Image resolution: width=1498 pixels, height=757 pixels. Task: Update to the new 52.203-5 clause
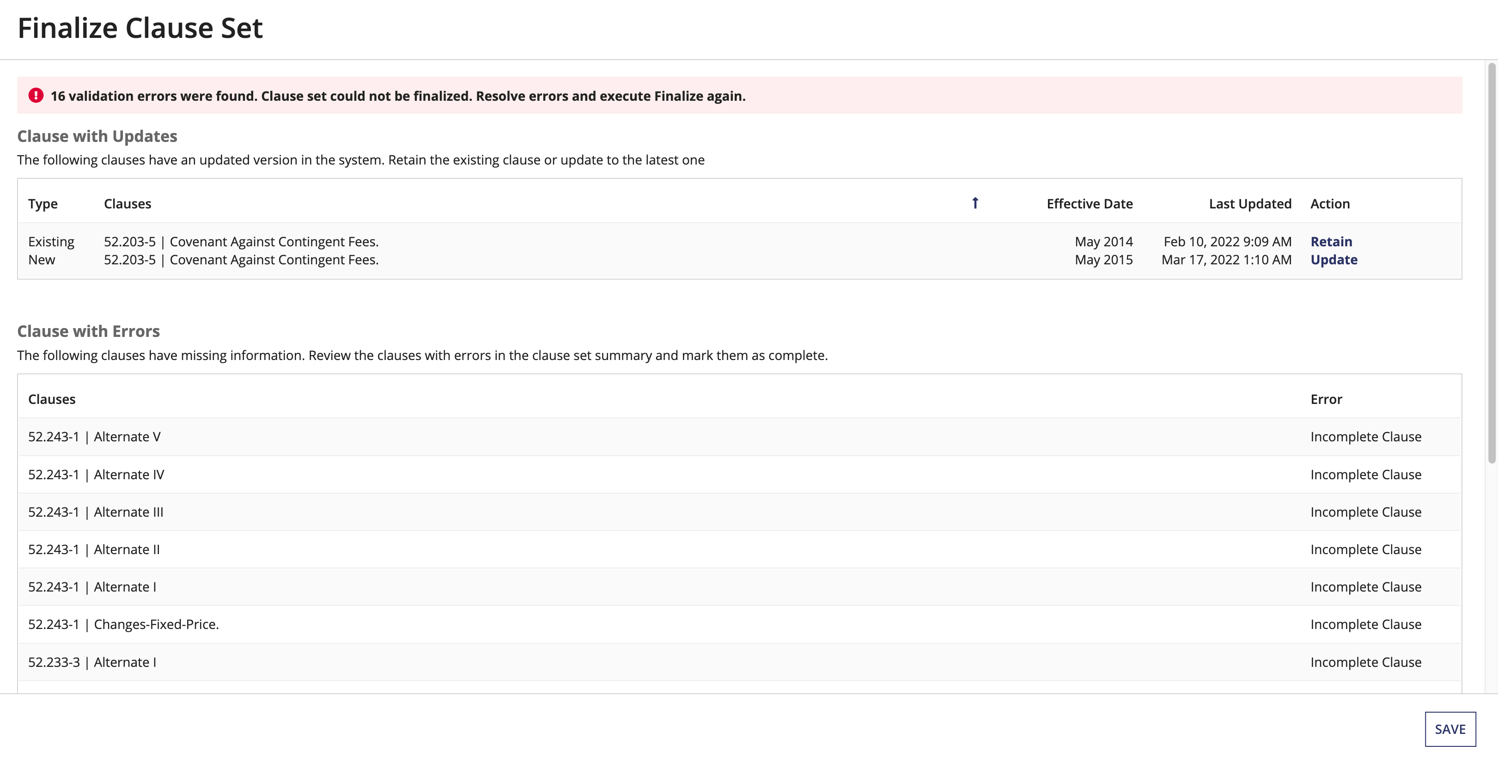pos(1334,260)
